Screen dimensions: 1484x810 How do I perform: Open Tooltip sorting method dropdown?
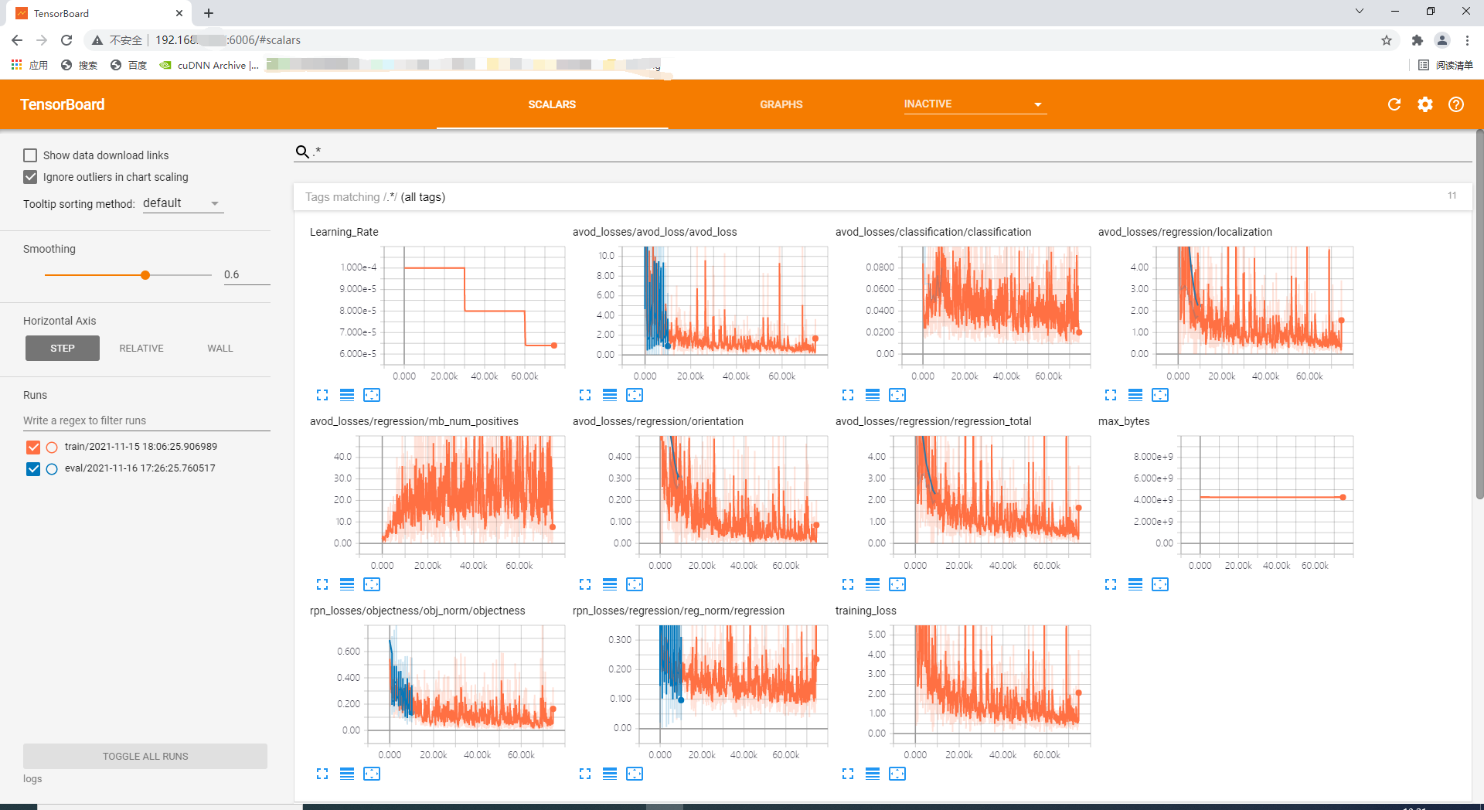pos(183,203)
